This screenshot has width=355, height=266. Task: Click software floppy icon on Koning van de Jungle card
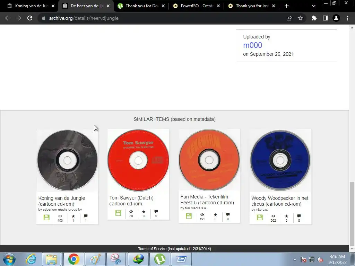point(46,218)
